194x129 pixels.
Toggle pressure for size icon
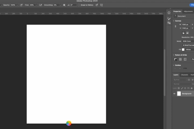[x=97, y=5]
